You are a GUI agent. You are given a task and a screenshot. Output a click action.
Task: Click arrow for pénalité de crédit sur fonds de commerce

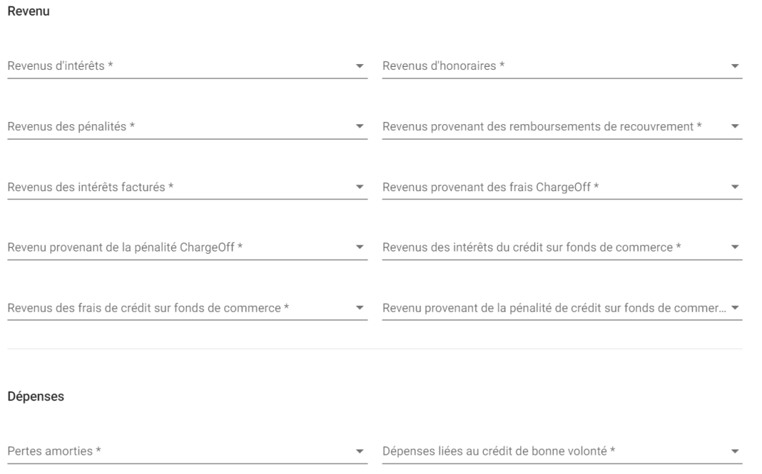tap(734, 308)
